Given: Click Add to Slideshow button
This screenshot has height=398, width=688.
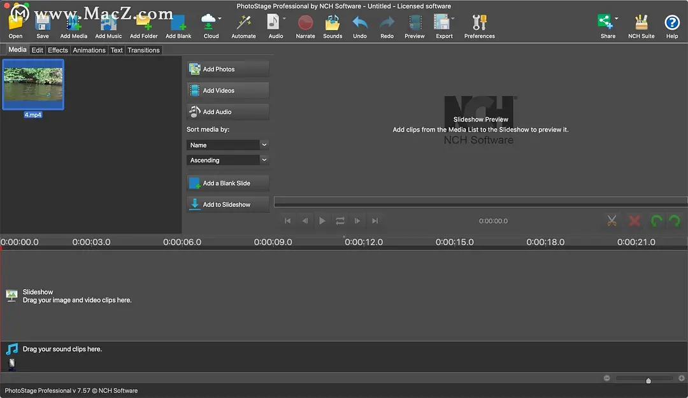Looking at the screenshot, I should tap(227, 204).
